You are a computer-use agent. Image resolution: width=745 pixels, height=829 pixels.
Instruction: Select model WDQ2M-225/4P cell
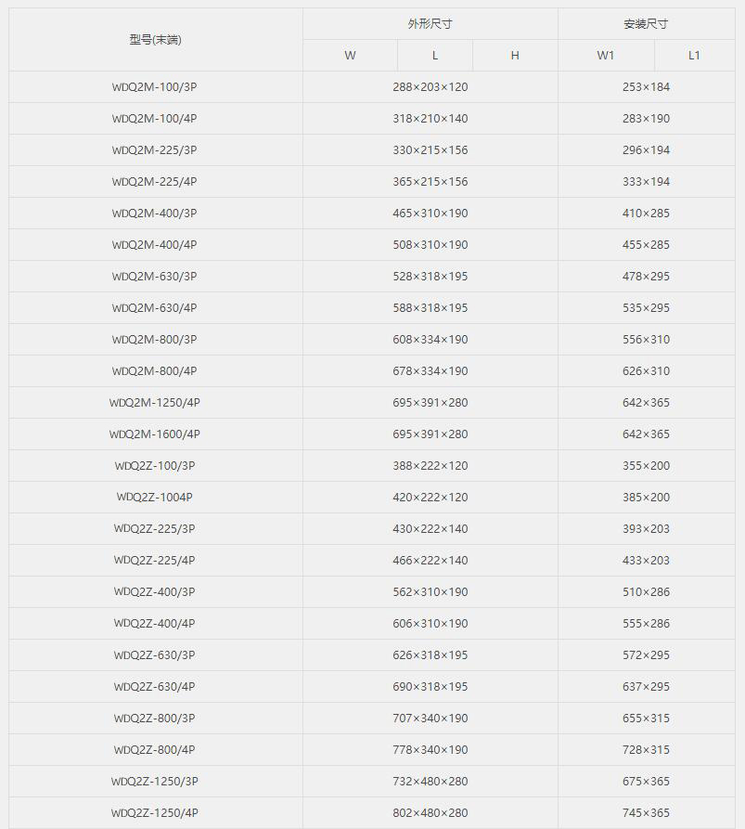[x=155, y=181]
